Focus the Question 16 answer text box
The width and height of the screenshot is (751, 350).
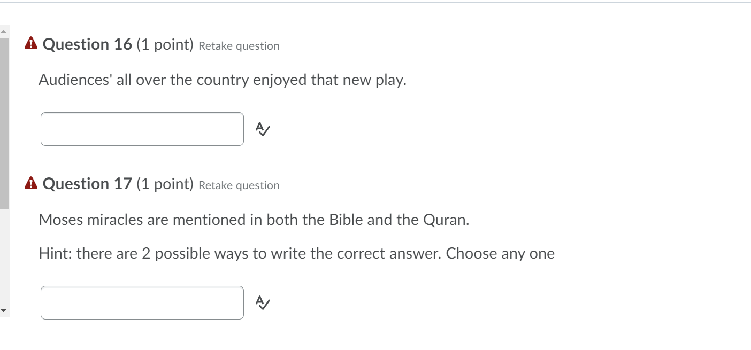click(x=142, y=129)
